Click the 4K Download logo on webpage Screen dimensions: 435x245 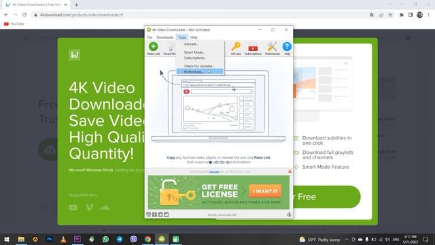pyautogui.click(x=75, y=55)
